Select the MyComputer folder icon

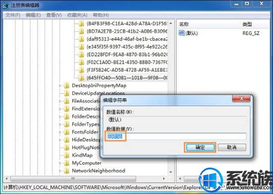pos(67,163)
